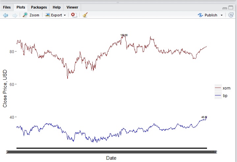Go to the previous plot with back arrow

click(x=5, y=15)
